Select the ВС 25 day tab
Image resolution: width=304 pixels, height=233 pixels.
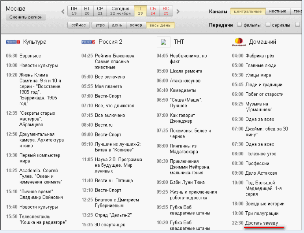point(166,11)
